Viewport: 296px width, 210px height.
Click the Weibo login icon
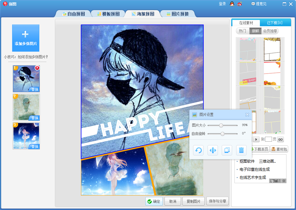(x=239, y=4)
